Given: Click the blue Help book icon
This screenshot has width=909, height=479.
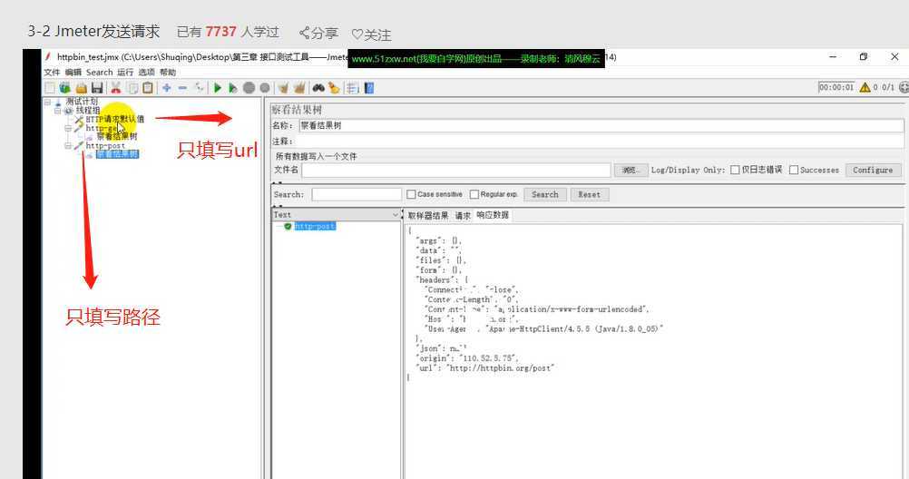Looking at the screenshot, I should [368, 88].
